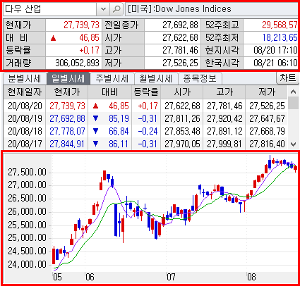Click the daily table scrollbar thumb
Viewport: 300px width, 286px height.
[293, 104]
